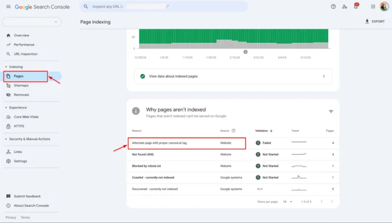Open Core Web Vitals report
The image size is (392, 223).
[26, 117]
